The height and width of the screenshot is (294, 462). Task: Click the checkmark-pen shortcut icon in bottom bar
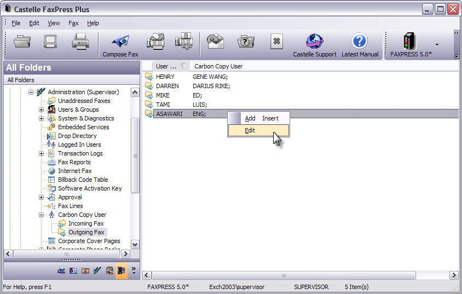pos(97,270)
